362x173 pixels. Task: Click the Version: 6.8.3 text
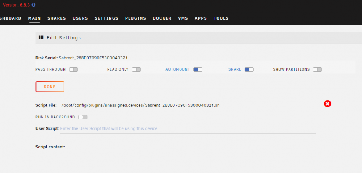(x=16, y=5)
